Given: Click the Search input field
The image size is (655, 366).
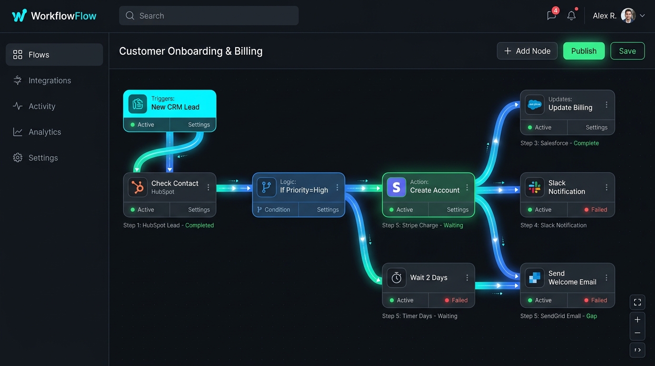Looking at the screenshot, I should pyautogui.click(x=209, y=16).
